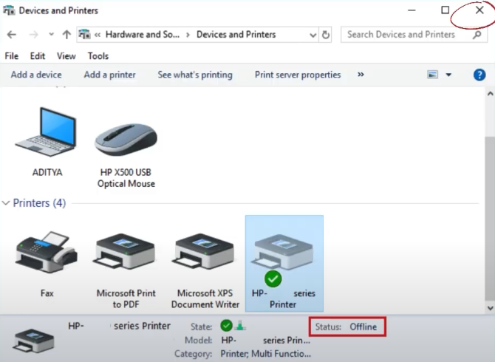495x362 pixels.
Task: Click the address bar location icon
Action: [84, 34]
